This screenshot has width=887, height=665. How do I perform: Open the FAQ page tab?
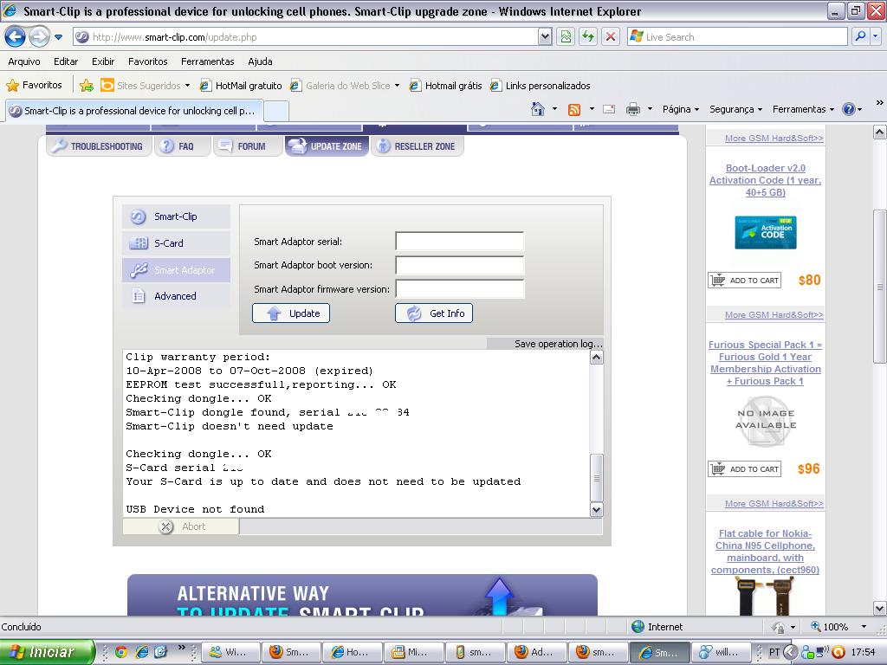[182, 146]
